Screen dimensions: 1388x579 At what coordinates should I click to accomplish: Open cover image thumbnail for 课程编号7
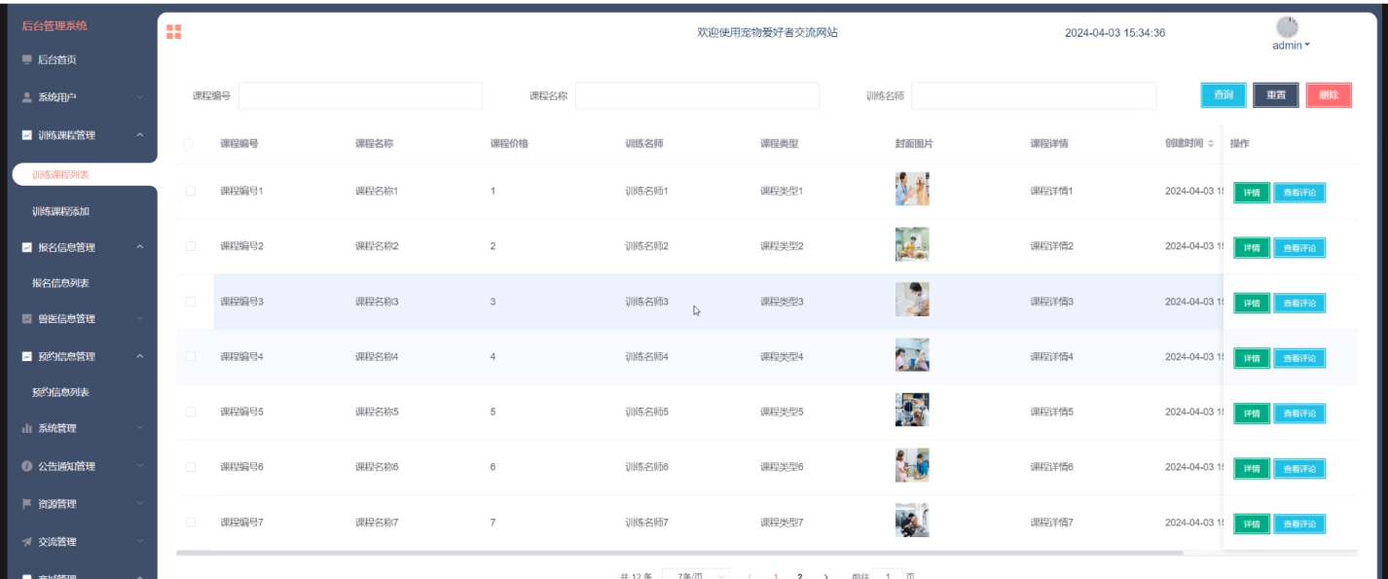pos(912,521)
